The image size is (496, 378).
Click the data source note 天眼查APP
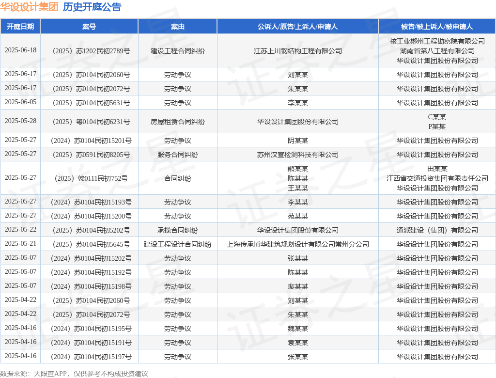pyautogui.click(x=50, y=374)
